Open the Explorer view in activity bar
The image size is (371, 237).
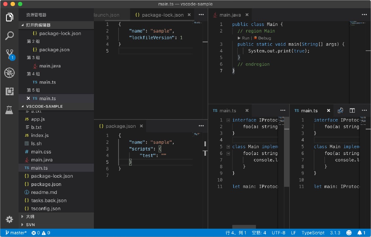pos(9,17)
